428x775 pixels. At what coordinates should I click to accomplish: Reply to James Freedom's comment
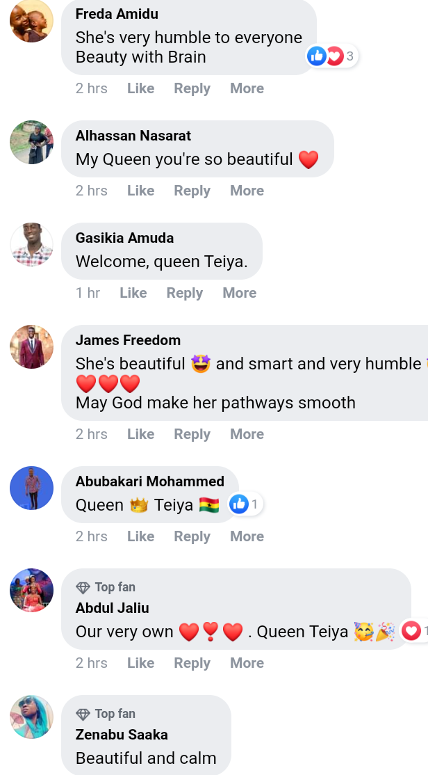click(x=192, y=434)
